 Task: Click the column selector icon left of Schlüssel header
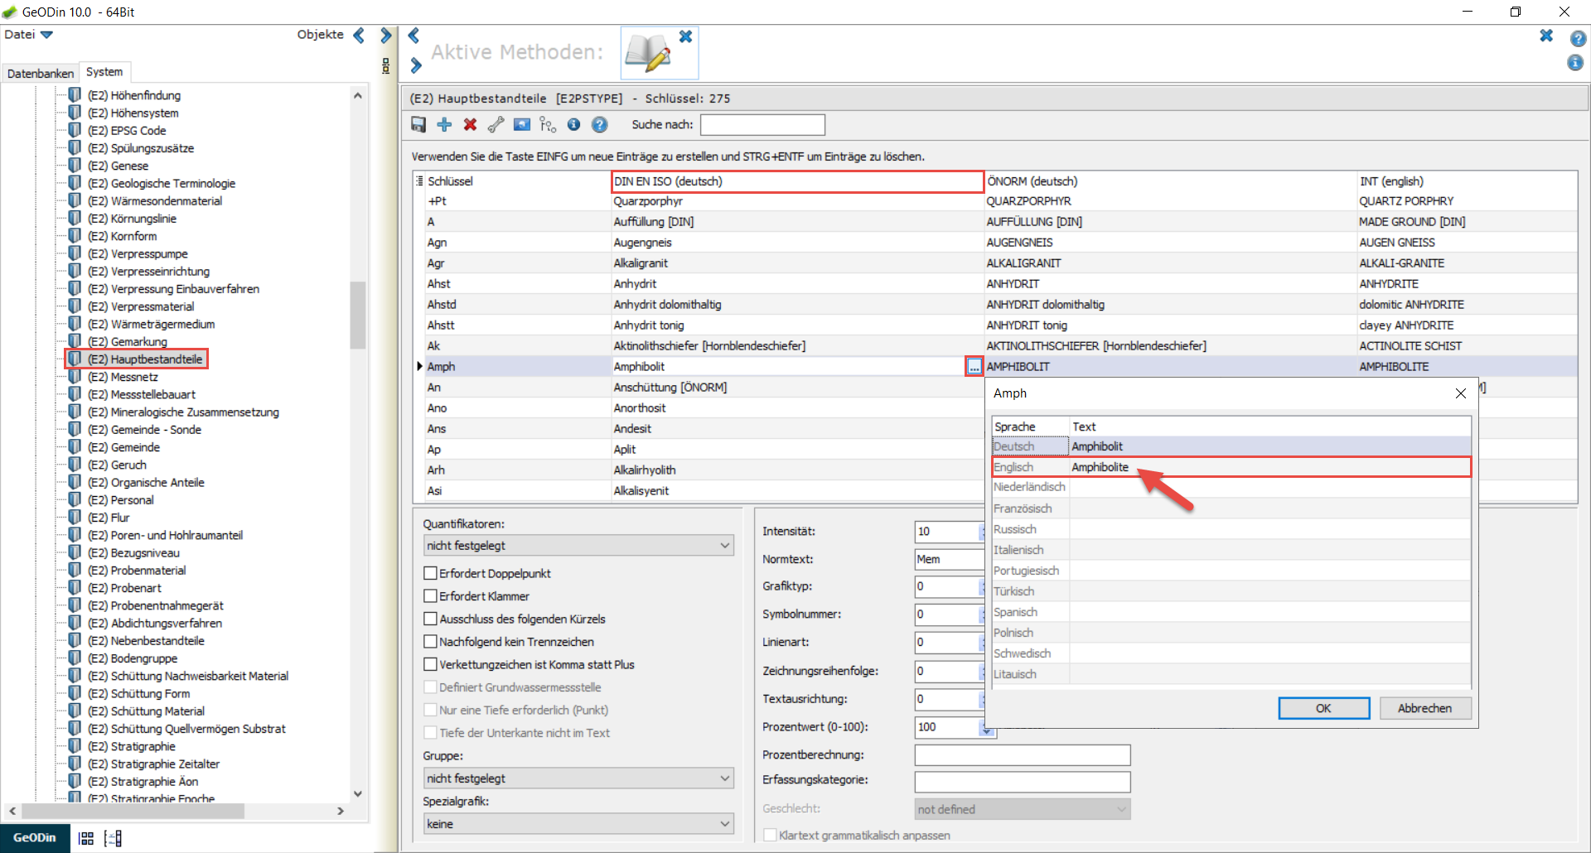[419, 181]
